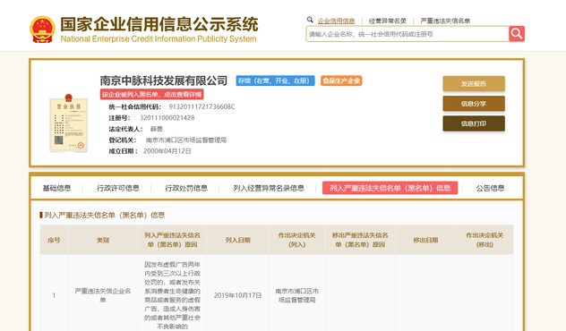Click the 移出日期 column header
566x331 pixels.
[425, 240]
